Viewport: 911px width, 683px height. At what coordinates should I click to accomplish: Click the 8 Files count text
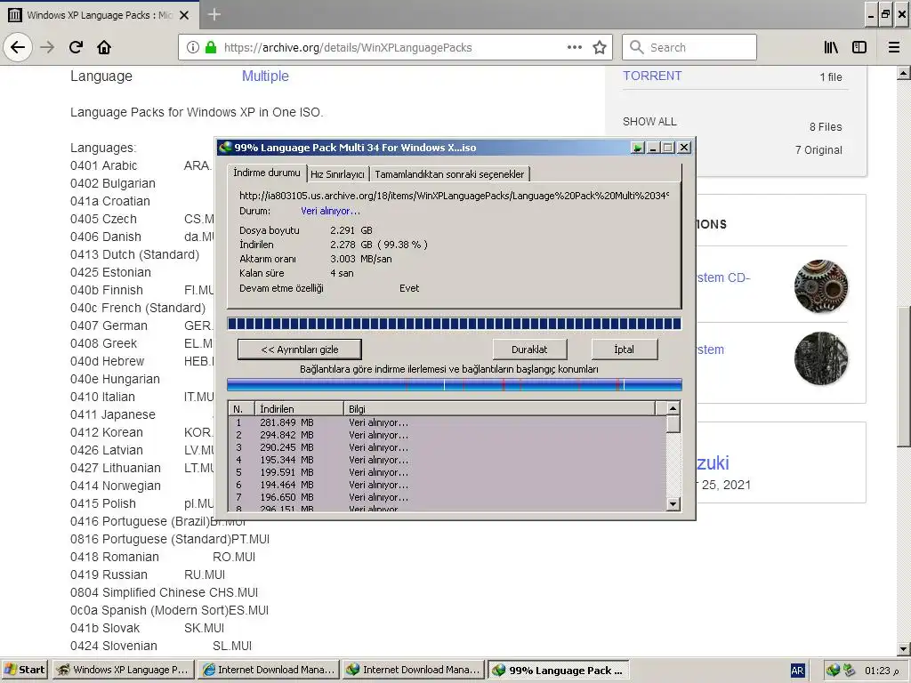(x=826, y=126)
